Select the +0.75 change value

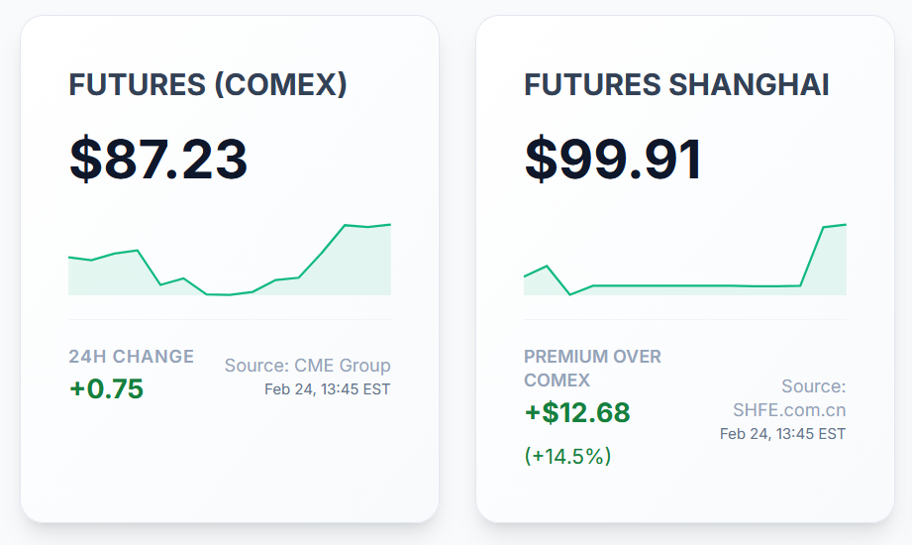[106, 388]
